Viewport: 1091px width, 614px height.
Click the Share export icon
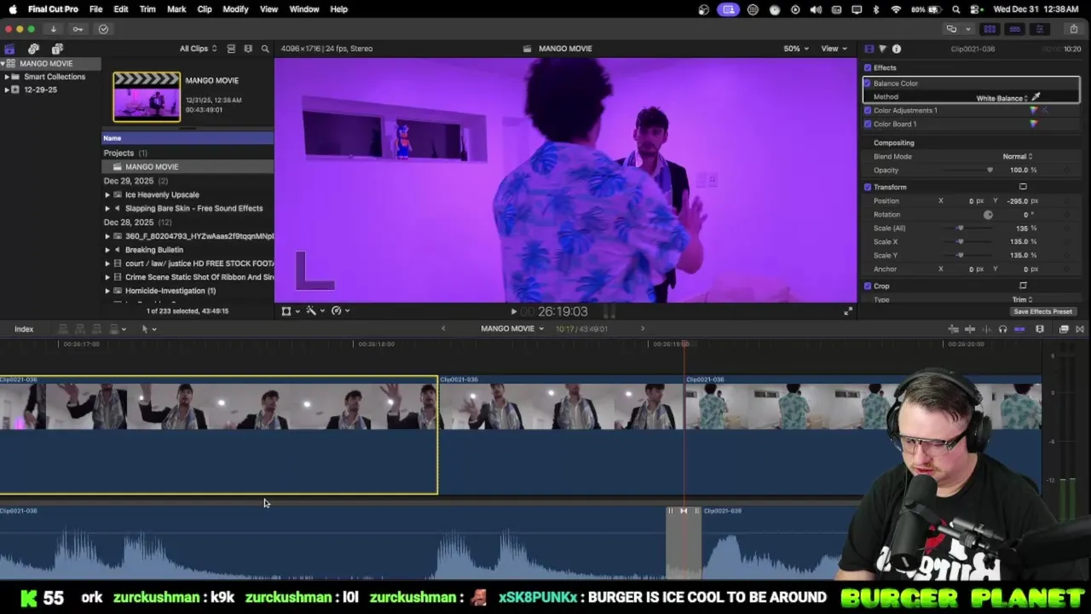[x=1073, y=29]
